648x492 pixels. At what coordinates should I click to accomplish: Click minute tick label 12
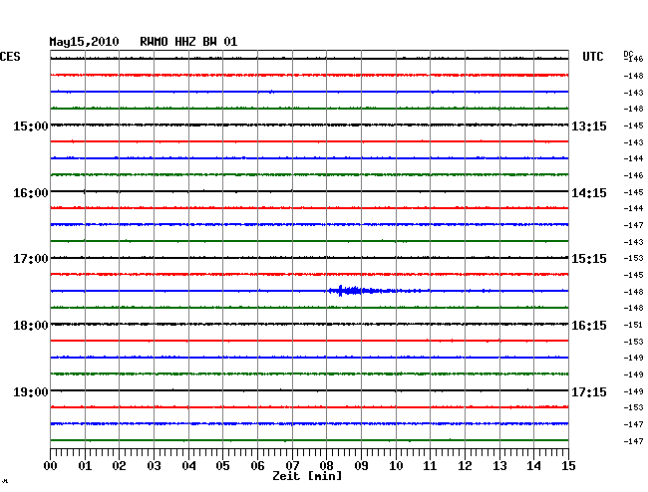[x=465, y=466]
